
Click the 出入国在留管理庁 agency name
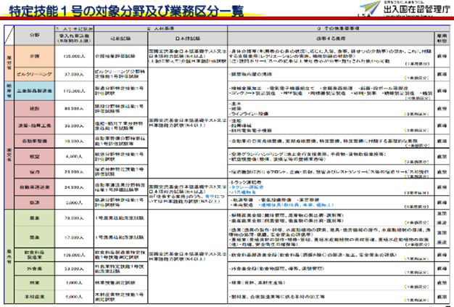pyautogui.click(x=417, y=9)
